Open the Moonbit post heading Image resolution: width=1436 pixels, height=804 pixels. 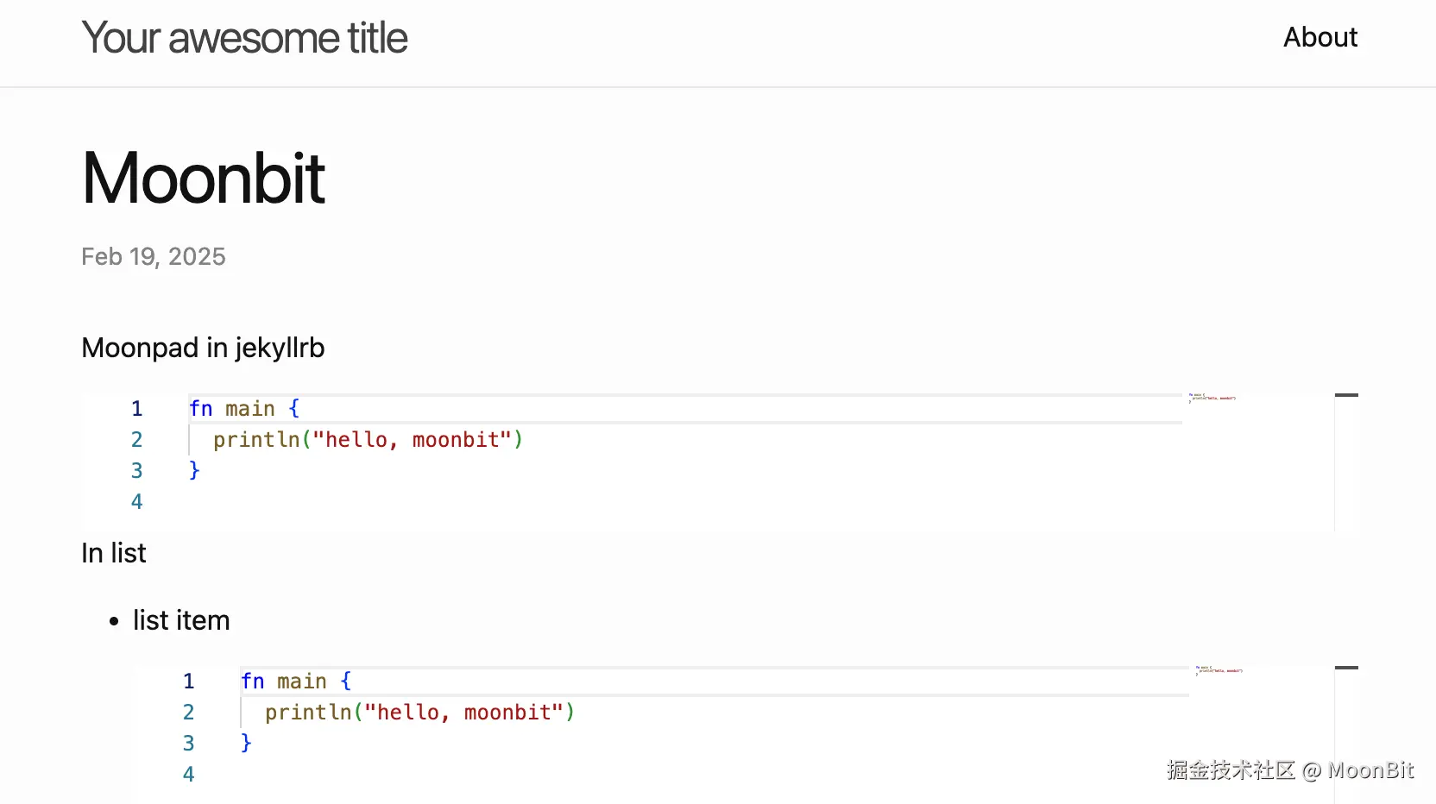(x=203, y=177)
